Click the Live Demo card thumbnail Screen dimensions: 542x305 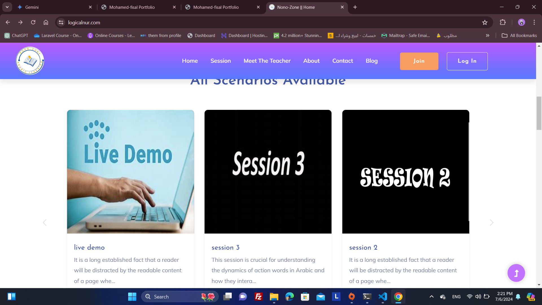pos(130,171)
